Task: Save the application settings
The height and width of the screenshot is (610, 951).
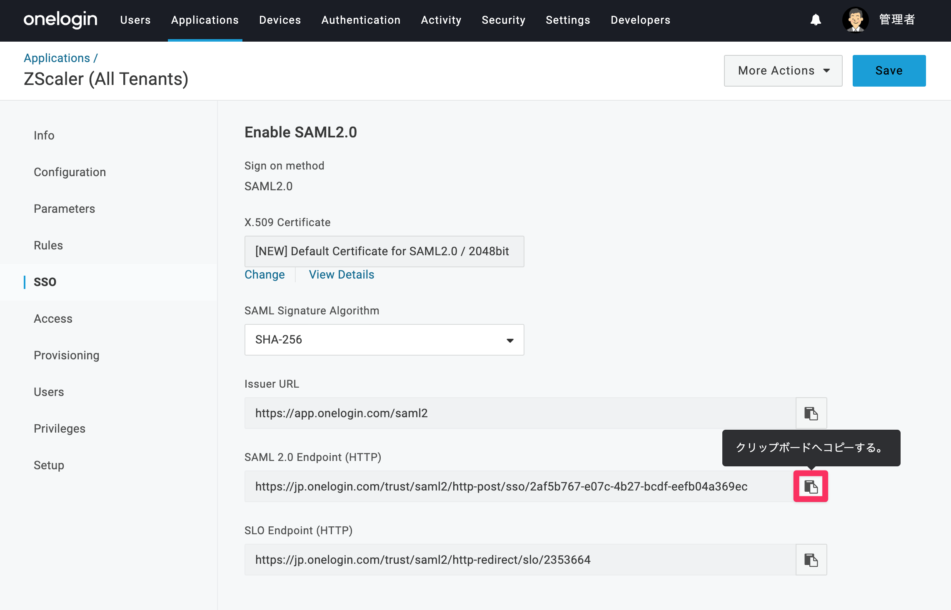Action: click(889, 71)
